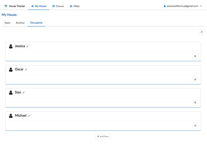Delete Jessica using the trash icon
The width and height of the screenshot is (207, 147).
click(195, 56)
